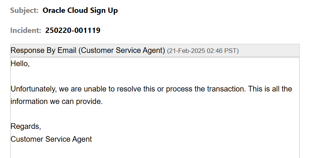Click the word Email in response header
Screen dimensions: 320x158
pos(67,51)
